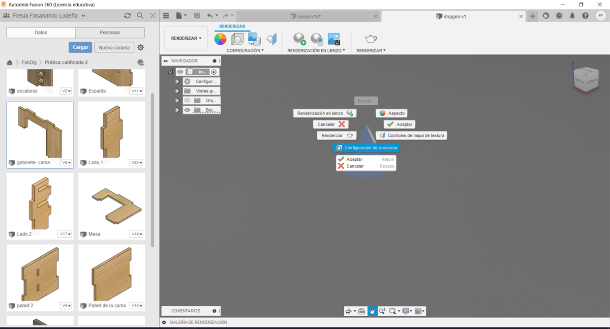Viewport: 610px width, 329px height.
Task: Click the Cargar upload button
Action: click(80, 47)
